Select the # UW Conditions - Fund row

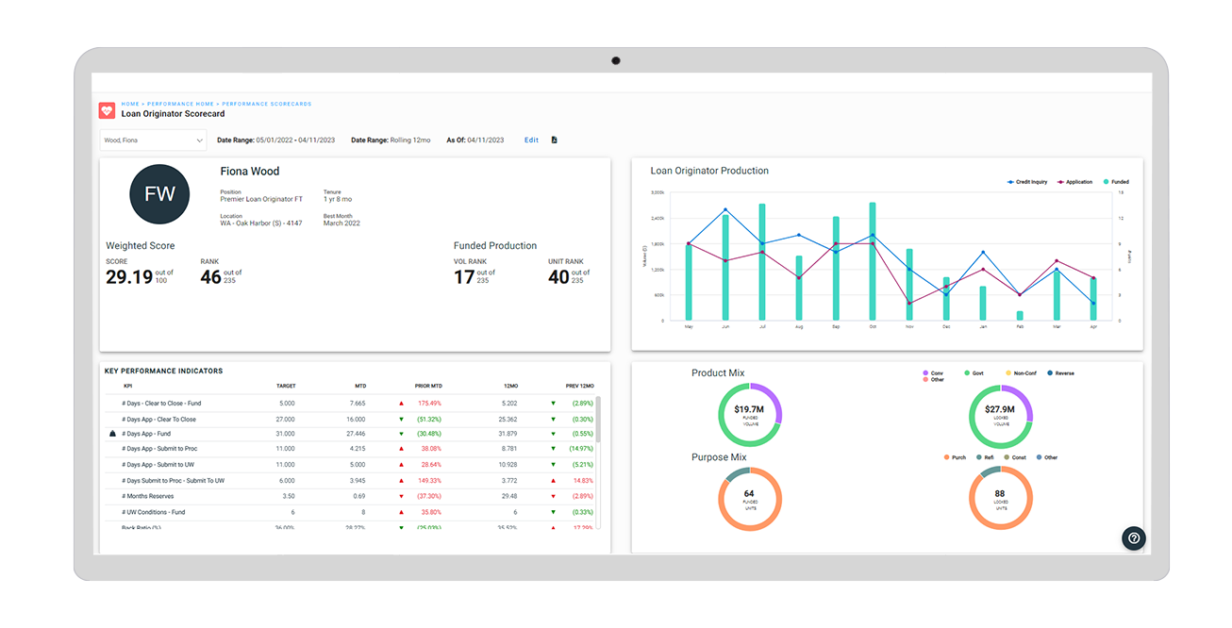[x=350, y=512]
